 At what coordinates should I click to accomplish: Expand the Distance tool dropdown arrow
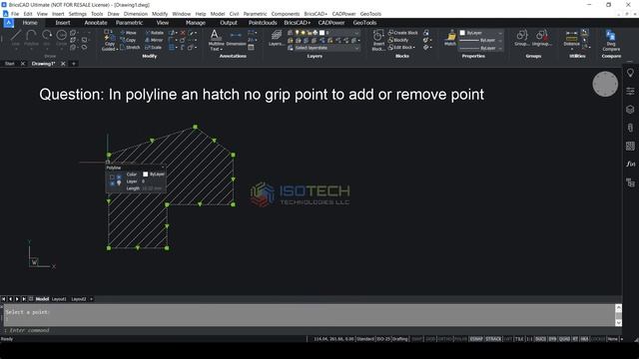pos(572,49)
